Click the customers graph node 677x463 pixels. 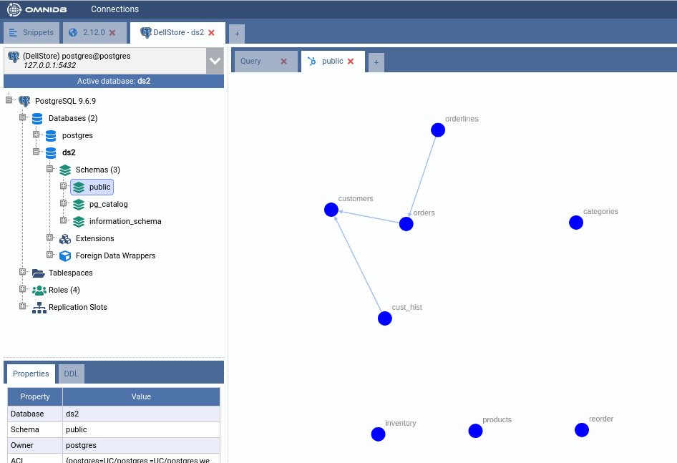pos(331,210)
